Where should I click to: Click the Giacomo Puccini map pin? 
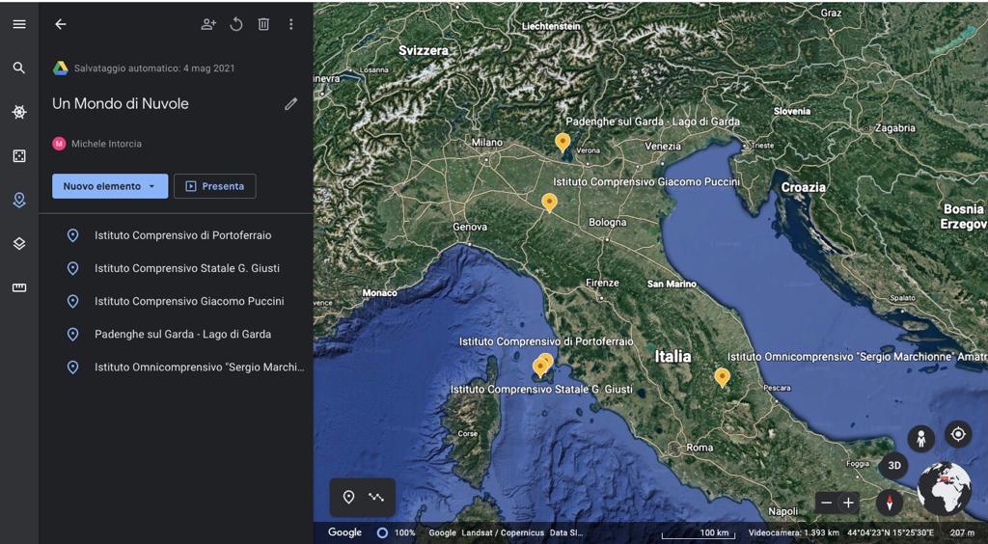point(549,203)
